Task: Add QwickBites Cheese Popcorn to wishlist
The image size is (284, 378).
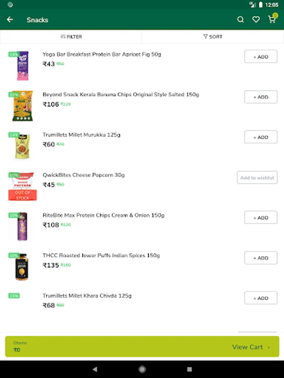Action: coord(257,178)
